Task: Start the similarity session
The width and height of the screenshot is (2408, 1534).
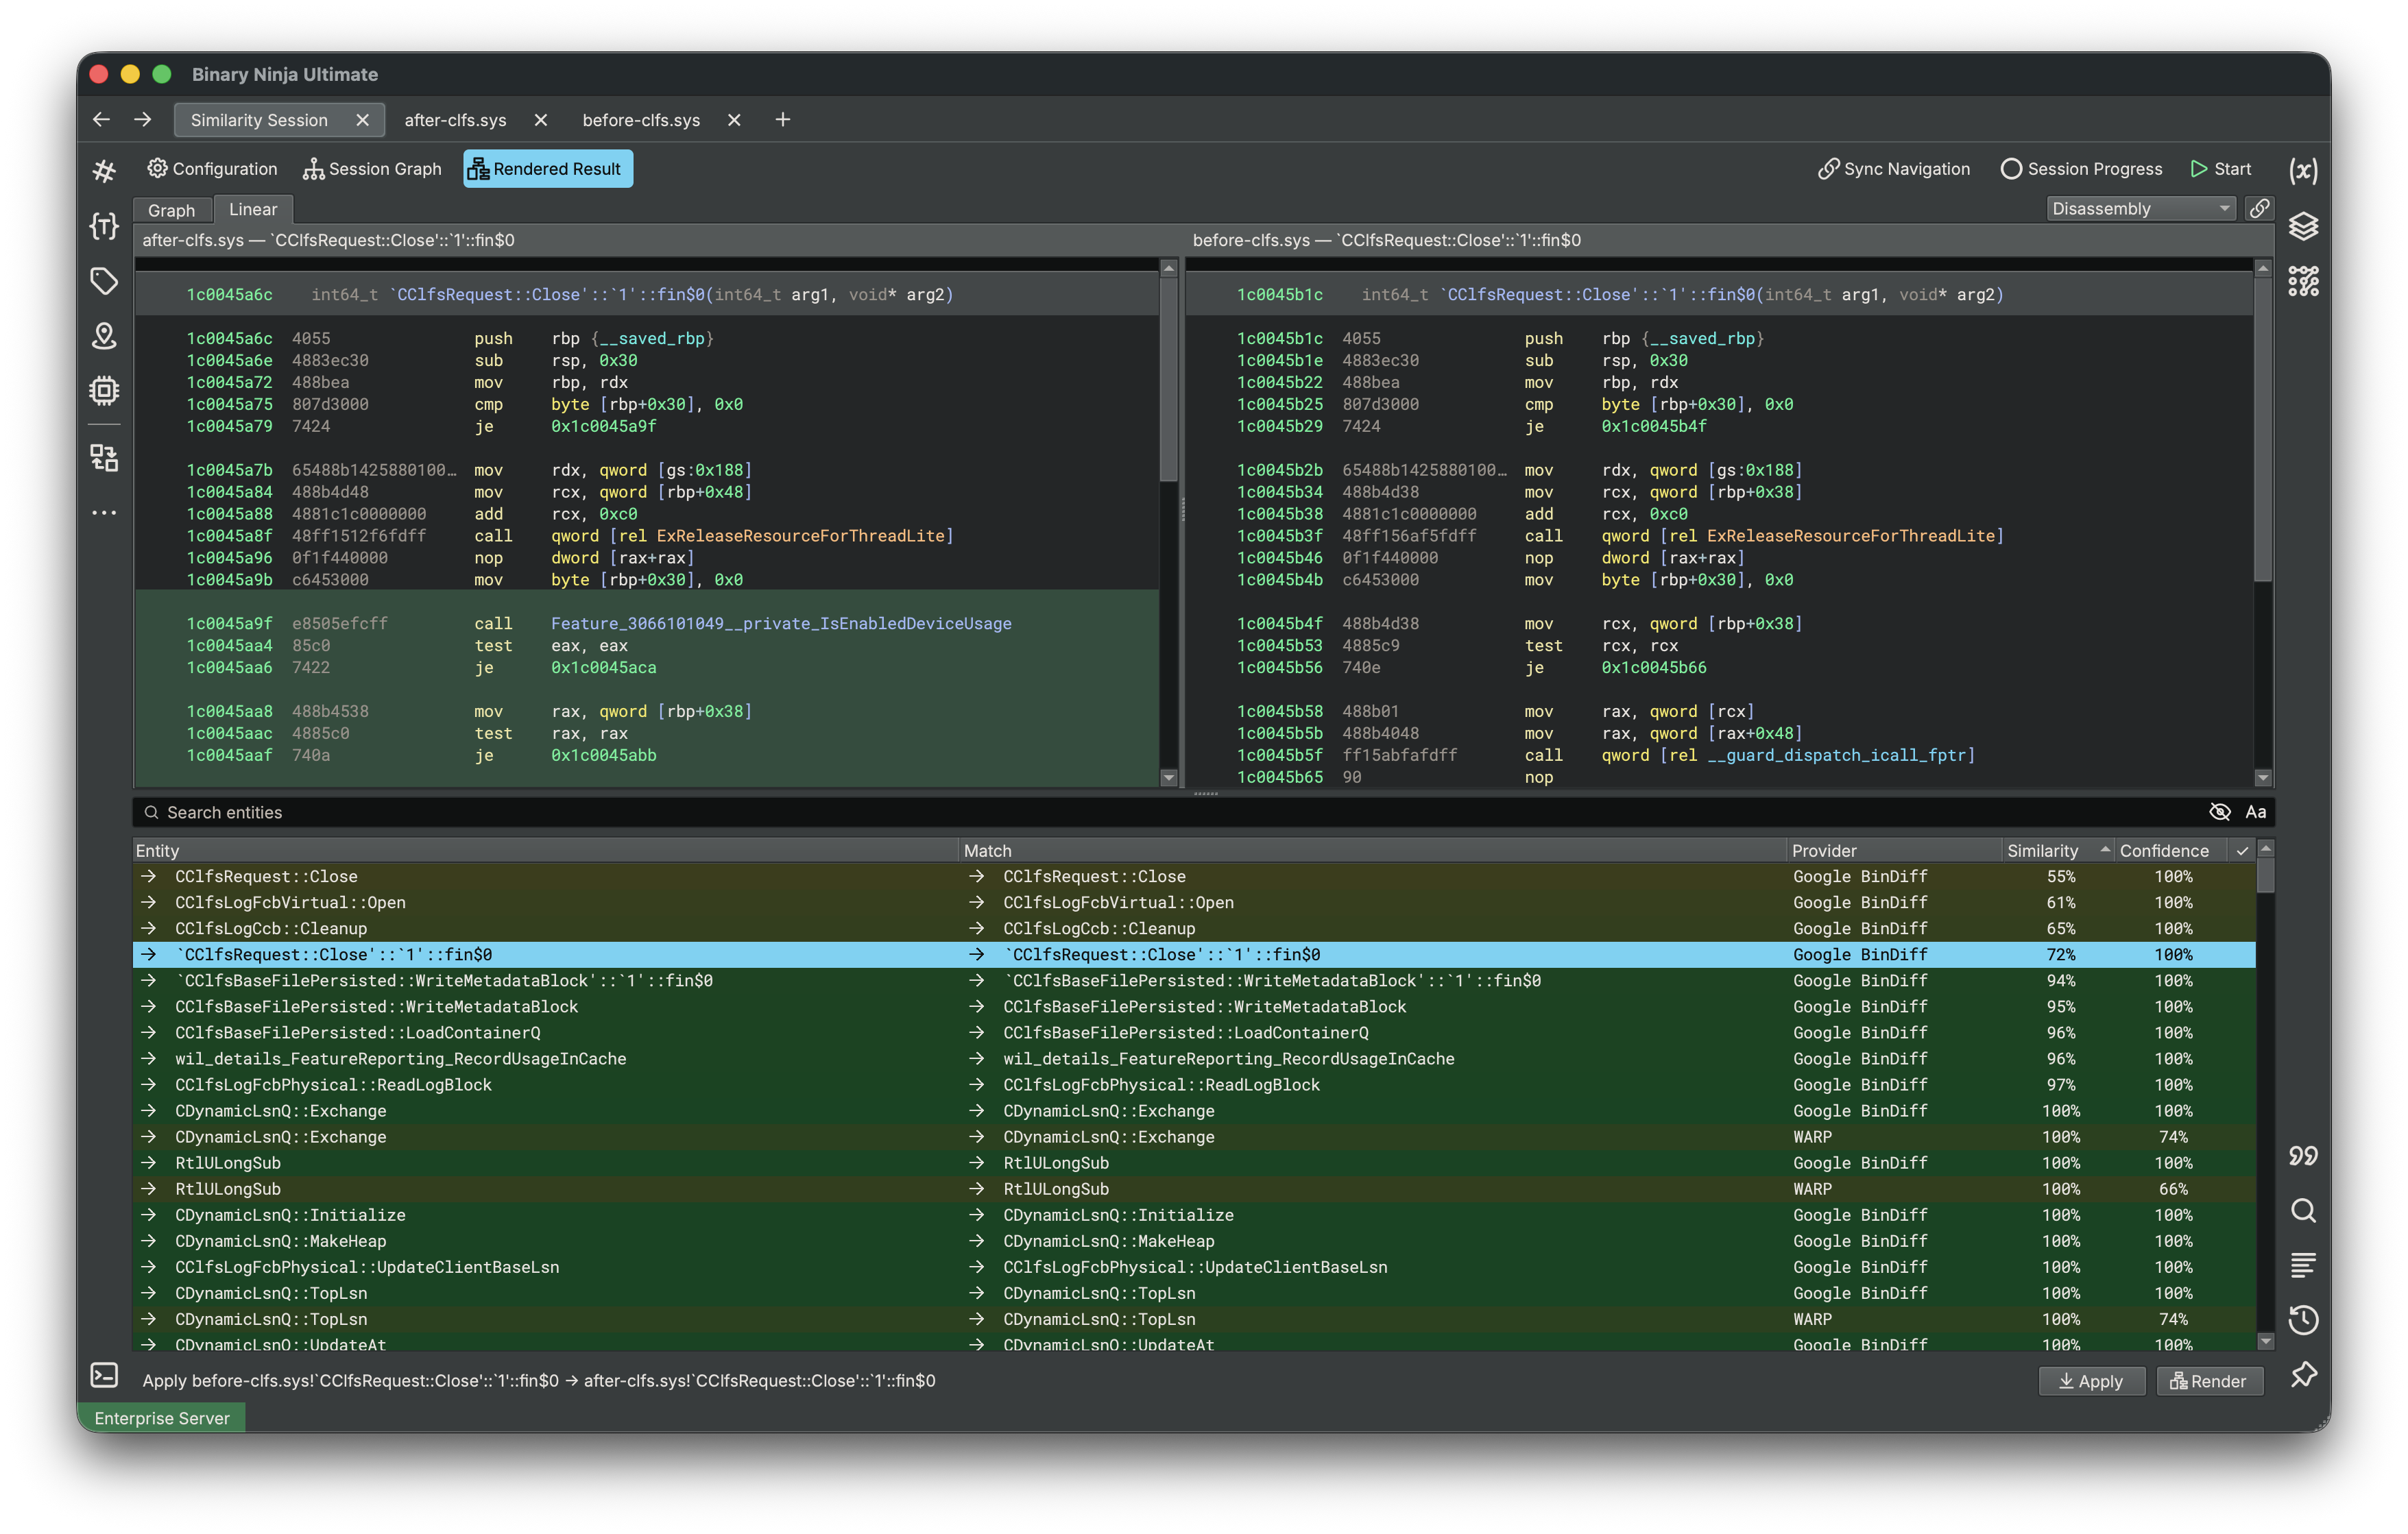Action: [x=2221, y=169]
